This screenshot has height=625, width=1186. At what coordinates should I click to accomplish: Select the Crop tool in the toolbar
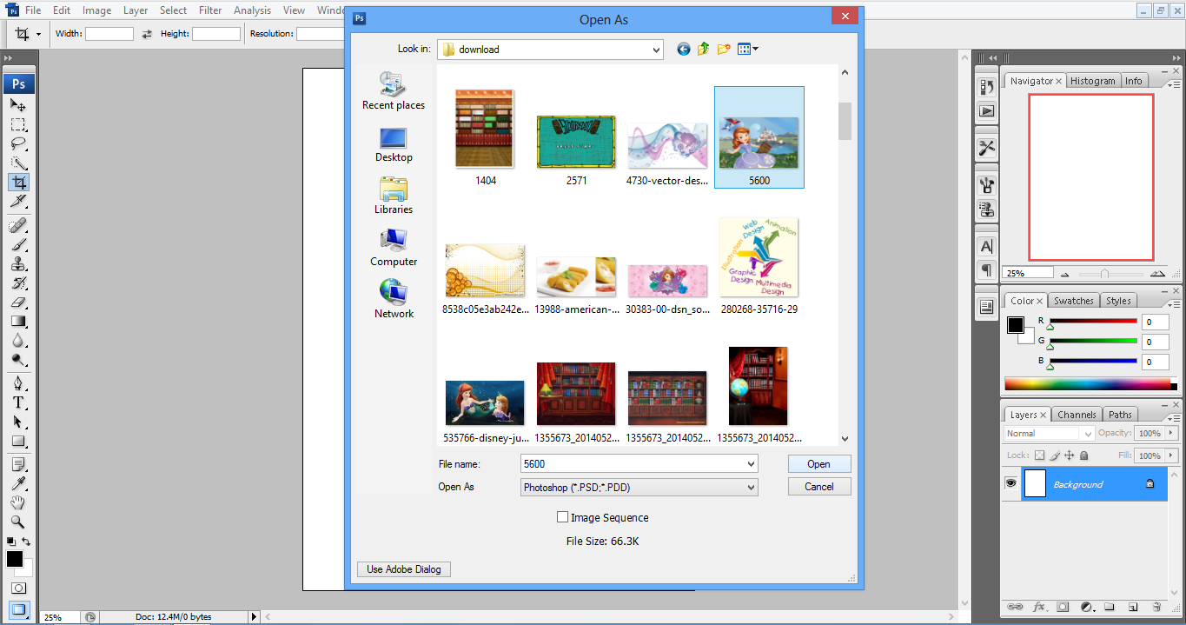(19, 183)
